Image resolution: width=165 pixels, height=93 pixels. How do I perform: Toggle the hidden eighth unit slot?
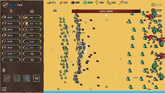point(11,60)
